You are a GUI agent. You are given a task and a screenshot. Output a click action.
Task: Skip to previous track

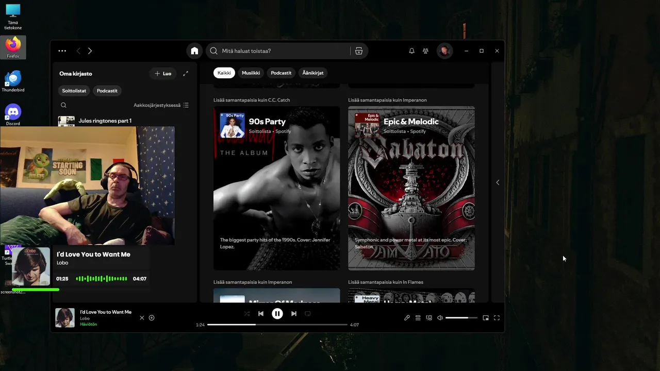pyautogui.click(x=261, y=313)
